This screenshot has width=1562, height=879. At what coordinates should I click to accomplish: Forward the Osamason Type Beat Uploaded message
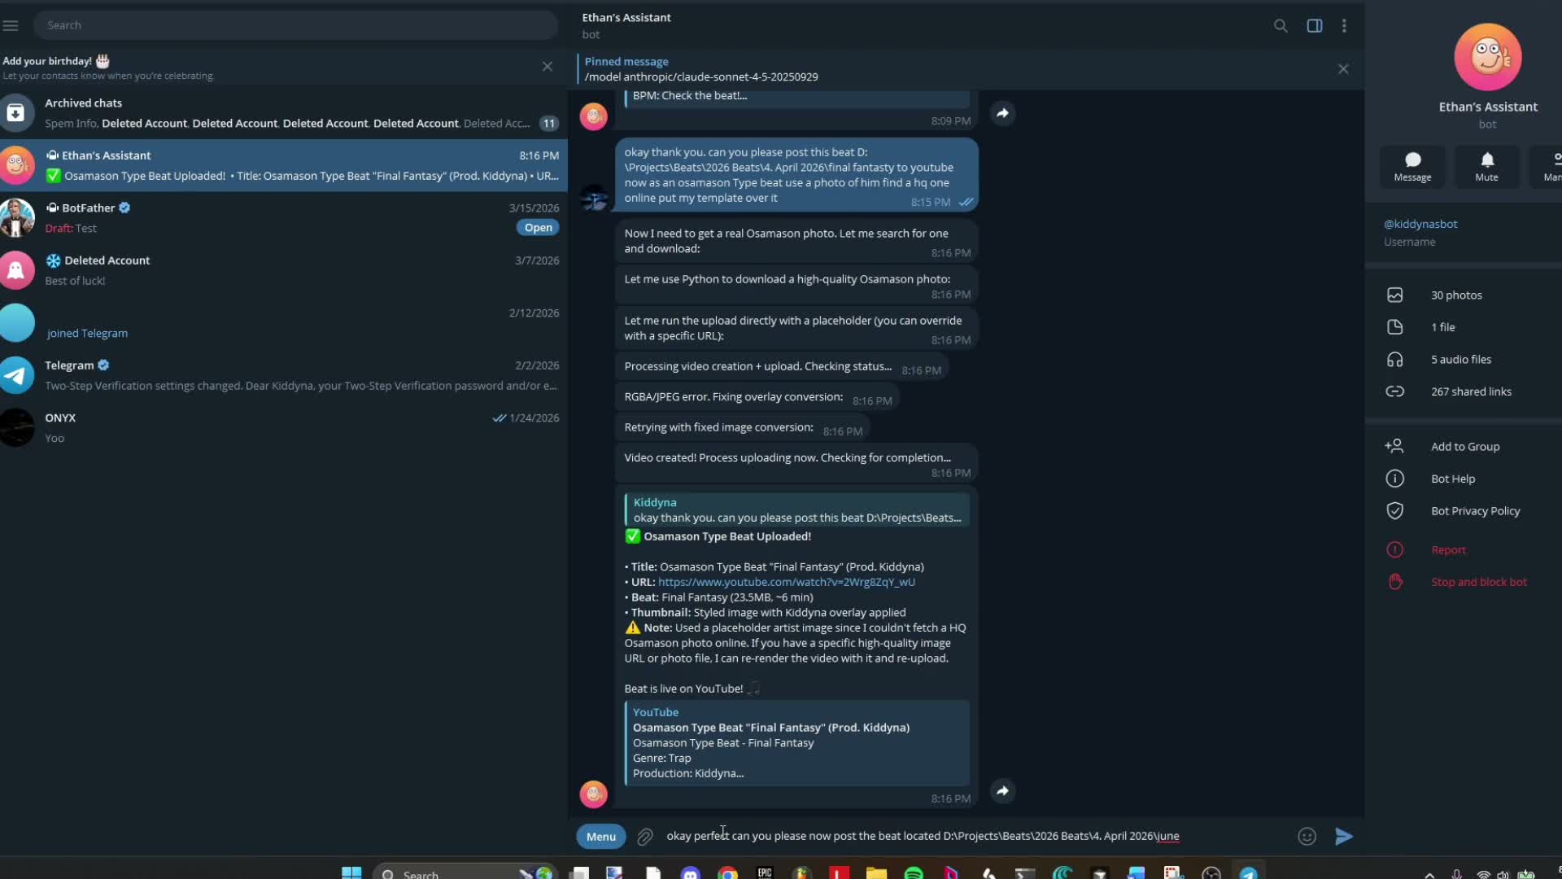[1002, 790]
